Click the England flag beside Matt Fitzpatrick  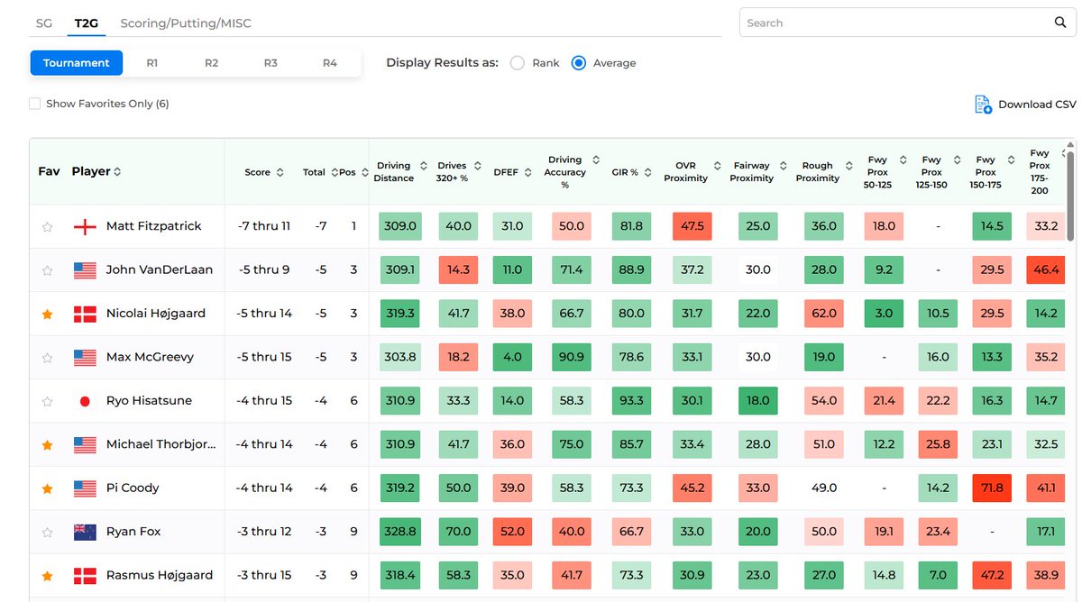click(x=85, y=227)
